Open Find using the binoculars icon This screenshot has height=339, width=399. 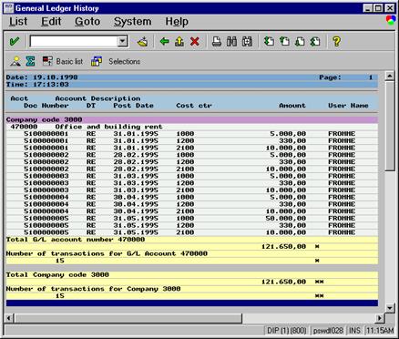tap(231, 41)
